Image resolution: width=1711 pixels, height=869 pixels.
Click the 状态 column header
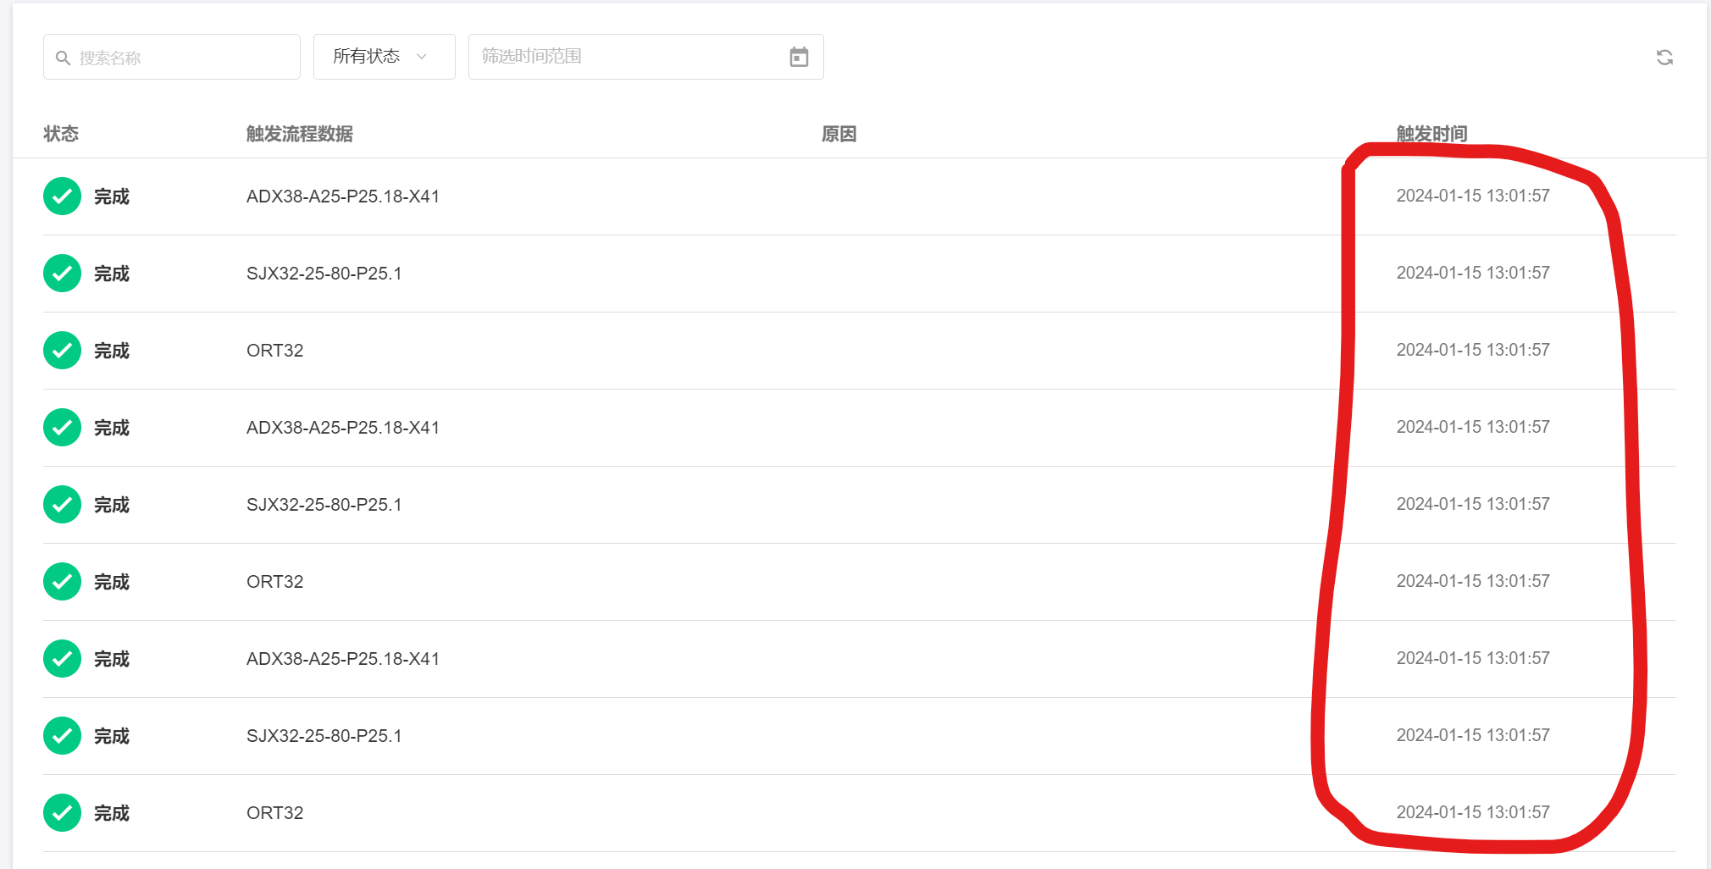coord(61,134)
